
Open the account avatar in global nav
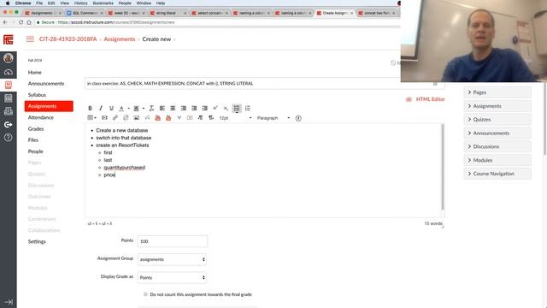[x=9, y=58]
